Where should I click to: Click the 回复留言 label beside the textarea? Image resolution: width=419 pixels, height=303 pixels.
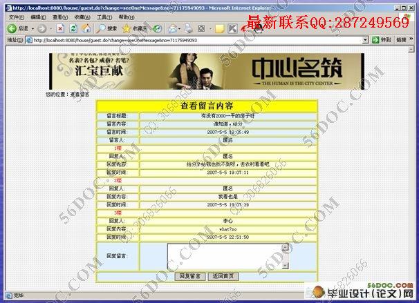click(117, 256)
